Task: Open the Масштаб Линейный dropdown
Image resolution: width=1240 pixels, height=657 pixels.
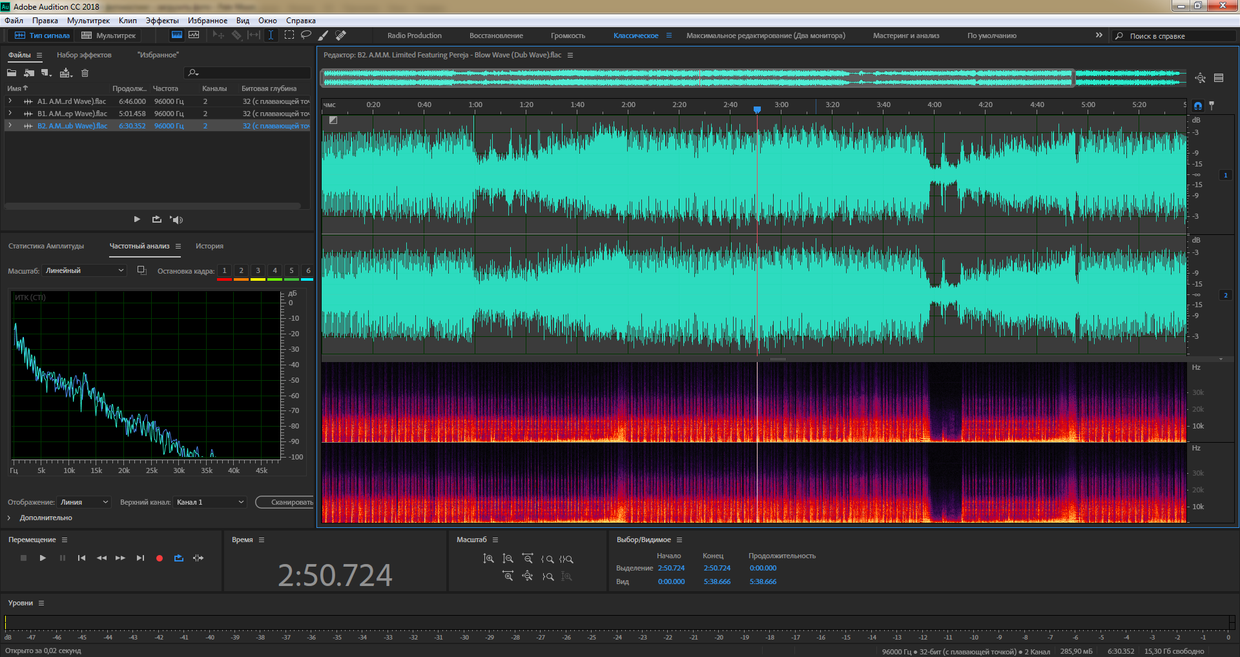Action: coord(85,270)
